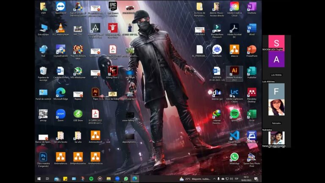Screen dimensions: 325x183
Task: Open PowerPoint desktop shortcut
Action: pyautogui.click(x=252, y=51)
